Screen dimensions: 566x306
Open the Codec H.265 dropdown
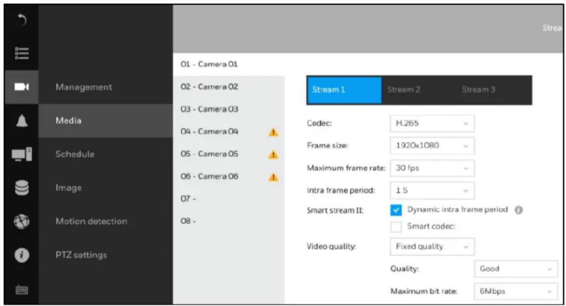click(432, 124)
